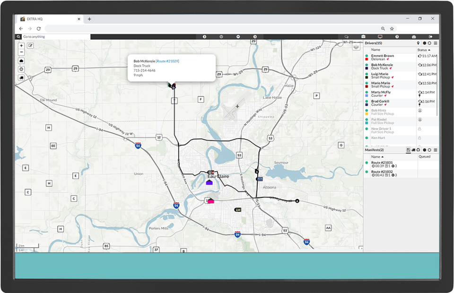Screen dimensions: 454x293
Task: Click the pink depot marker on map
Action: [x=211, y=201]
